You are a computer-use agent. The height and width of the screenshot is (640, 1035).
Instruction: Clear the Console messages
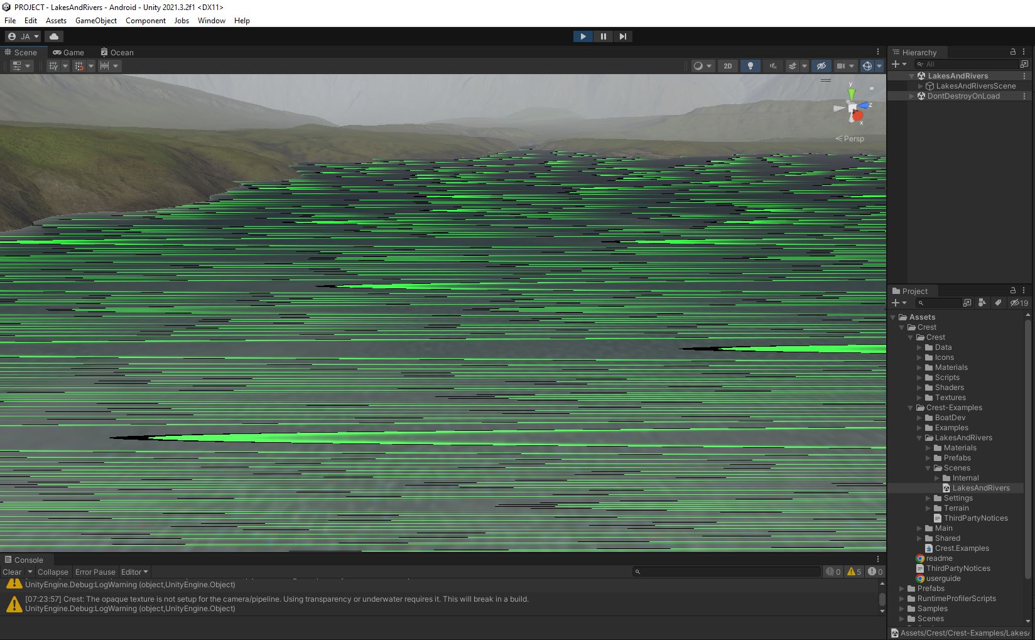pos(11,572)
